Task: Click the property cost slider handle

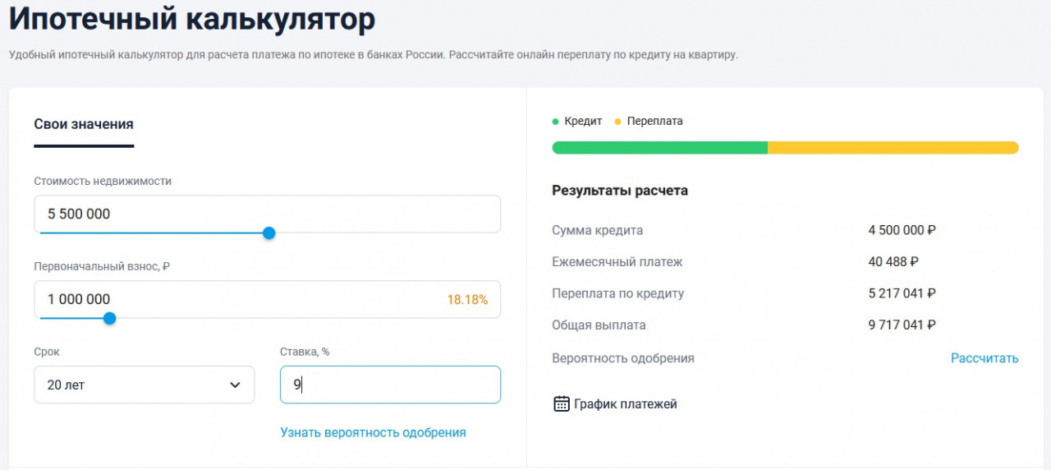Action: click(268, 233)
